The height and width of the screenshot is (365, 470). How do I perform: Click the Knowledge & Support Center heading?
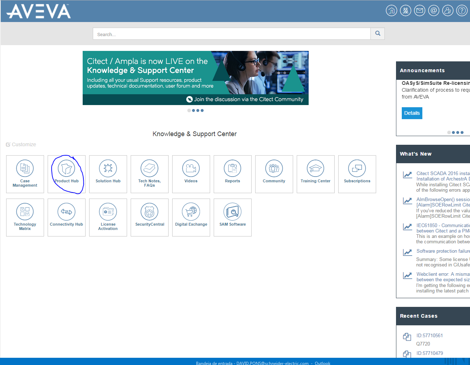[195, 134]
